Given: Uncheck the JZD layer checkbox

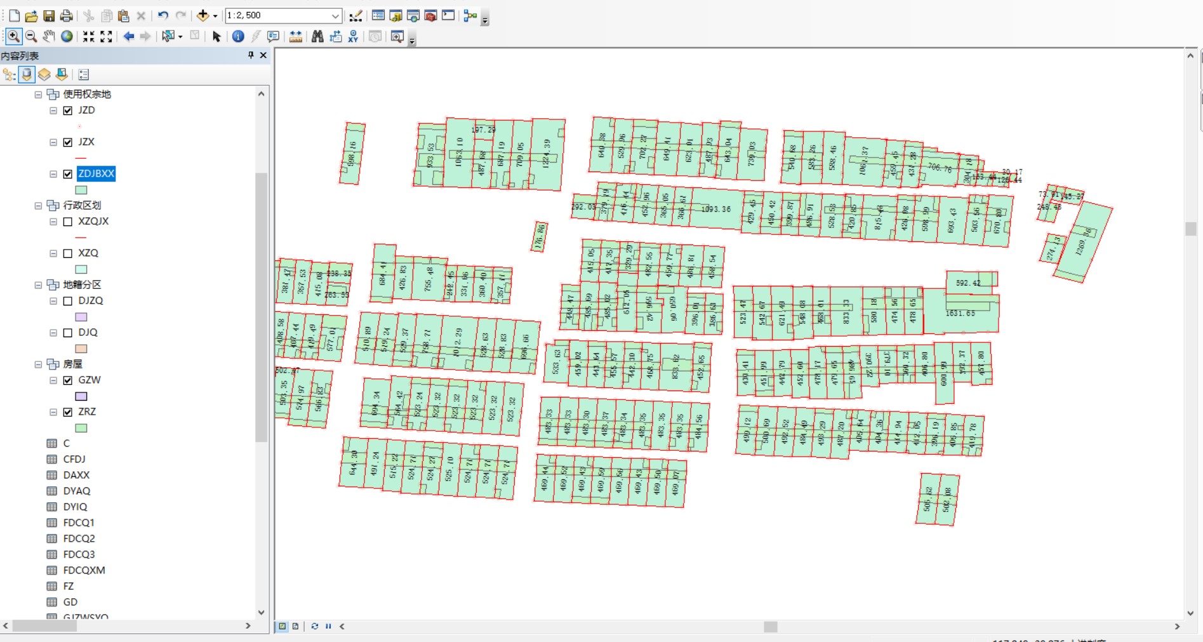Looking at the screenshot, I should 68,110.
